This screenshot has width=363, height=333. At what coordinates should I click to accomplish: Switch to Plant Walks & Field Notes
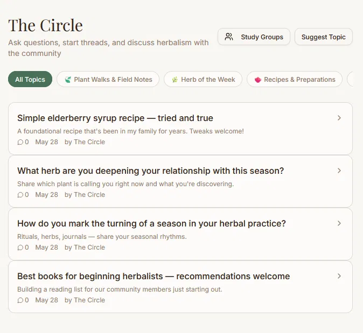(108, 79)
